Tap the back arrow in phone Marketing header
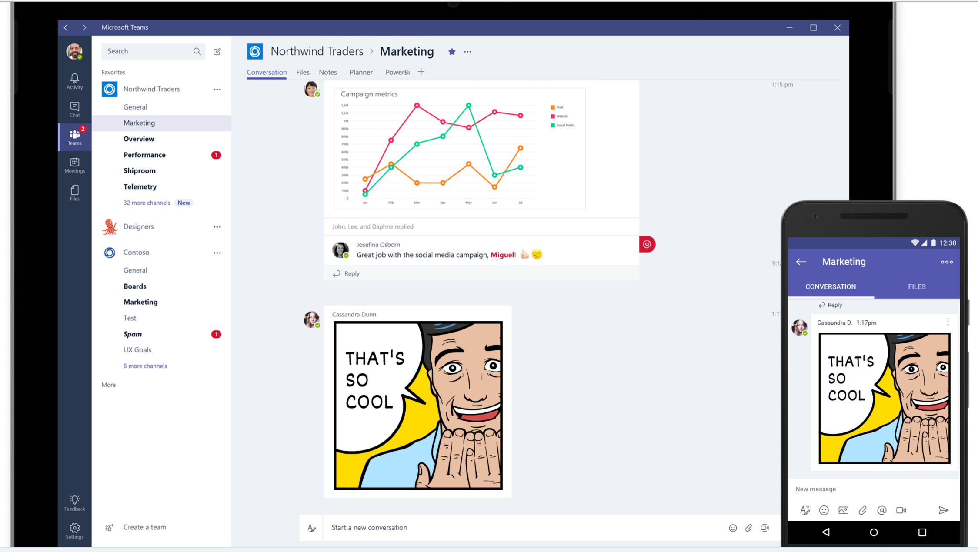 [x=801, y=262]
